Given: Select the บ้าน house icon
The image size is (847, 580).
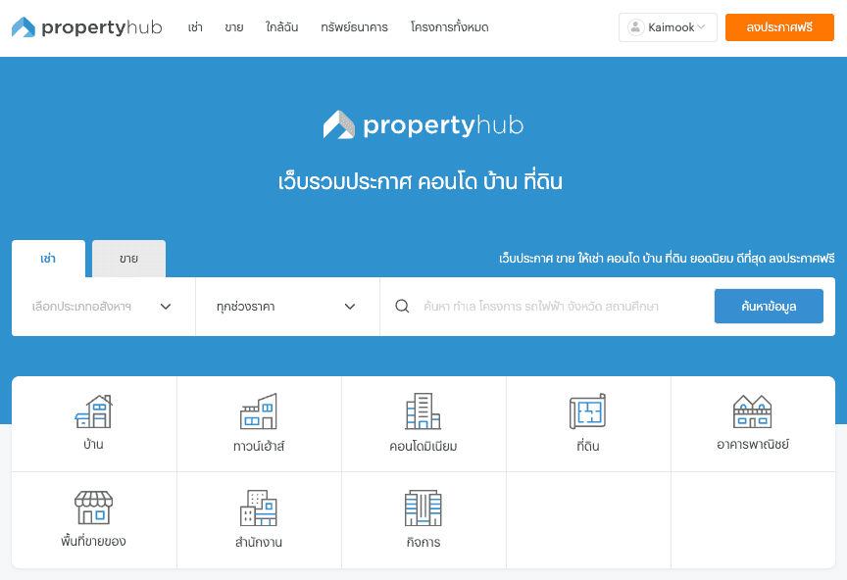Looking at the screenshot, I should click(93, 411).
